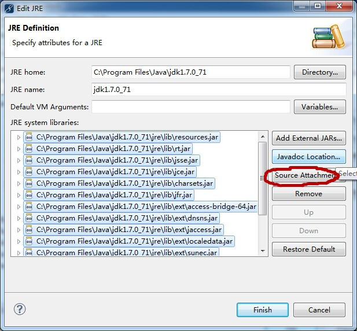
Task: Expand the access-bridge-64.jar node
Action: click(19, 207)
